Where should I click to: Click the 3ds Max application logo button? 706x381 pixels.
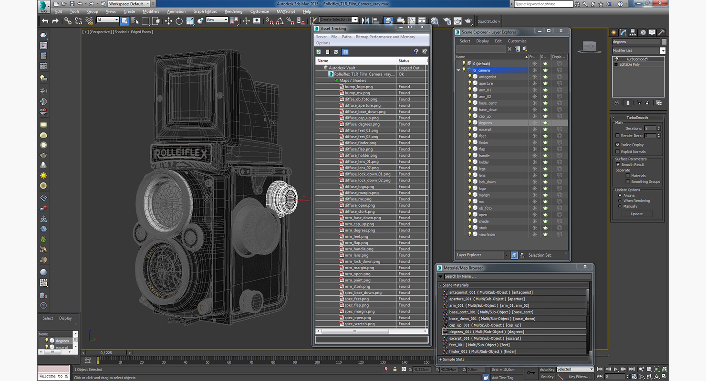pyautogui.click(x=44, y=7)
